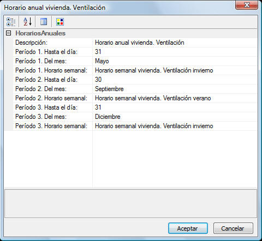The width and height of the screenshot is (262, 241).
Task: Close the Horario anual vivienda window
Action: tap(247, 5)
